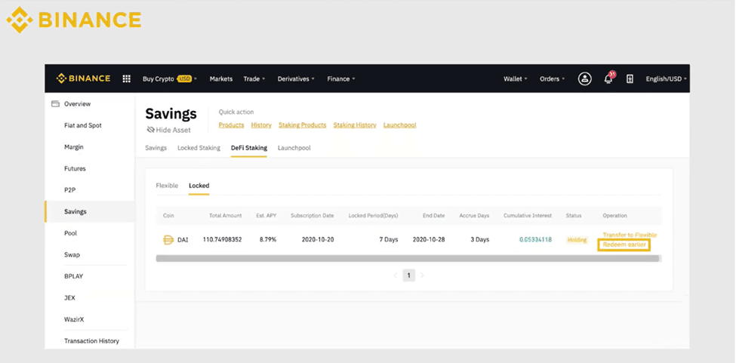The width and height of the screenshot is (736, 363).
Task: Open P2P in the sidebar
Action: click(x=70, y=190)
